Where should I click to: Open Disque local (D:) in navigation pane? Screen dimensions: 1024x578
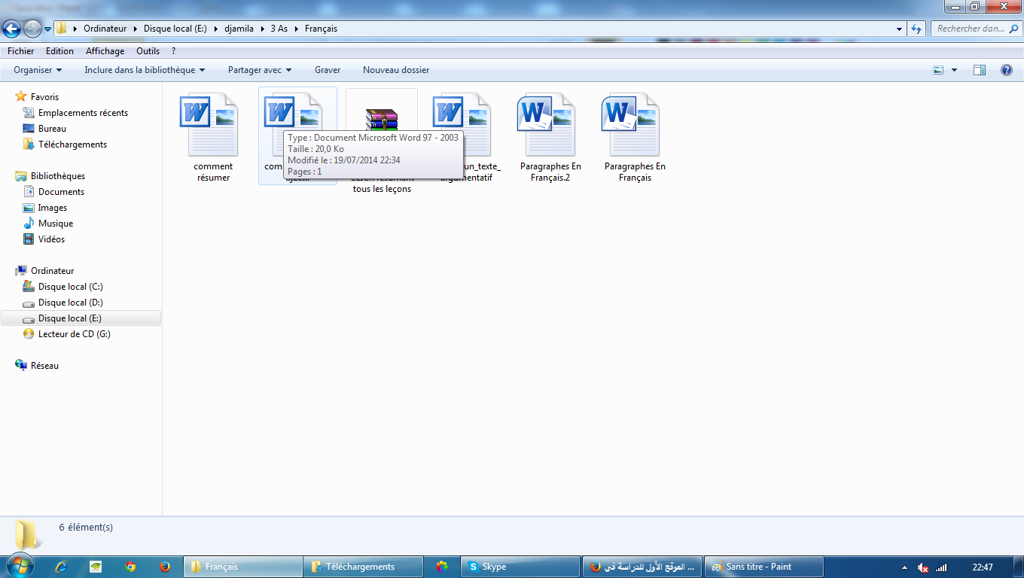coord(71,303)
